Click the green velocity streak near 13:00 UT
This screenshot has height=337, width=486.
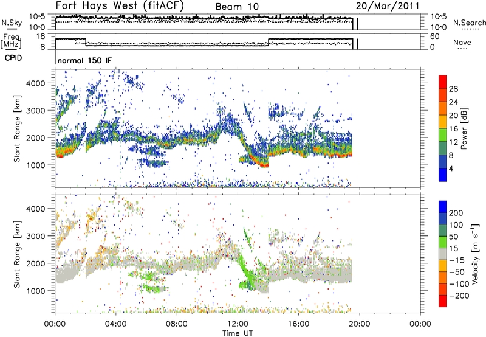pos(247,273)
